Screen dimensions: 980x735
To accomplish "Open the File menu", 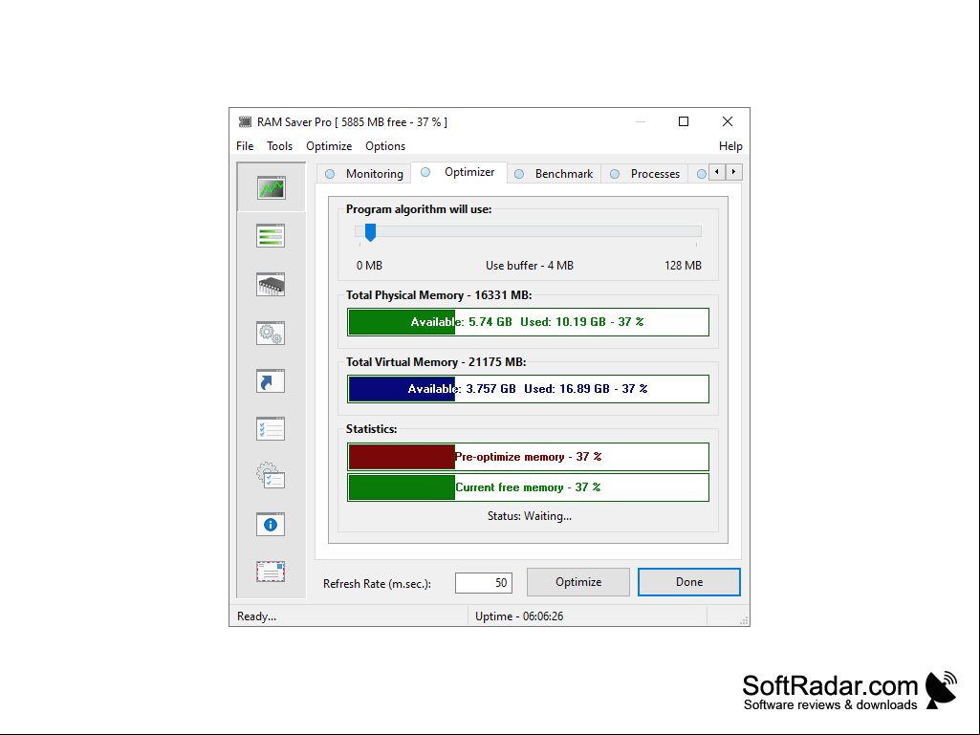I will (245, 146).
